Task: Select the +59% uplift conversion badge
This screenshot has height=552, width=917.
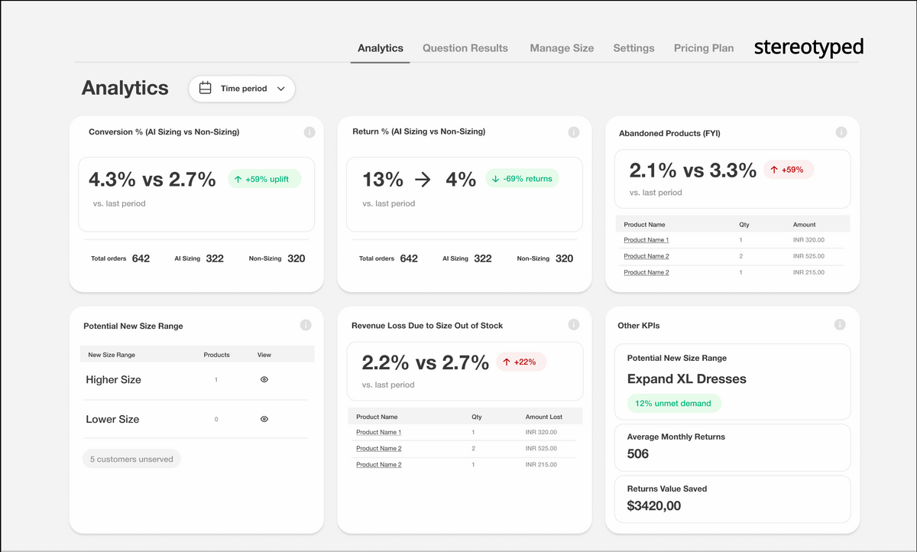Action: (x=264, y=179)
